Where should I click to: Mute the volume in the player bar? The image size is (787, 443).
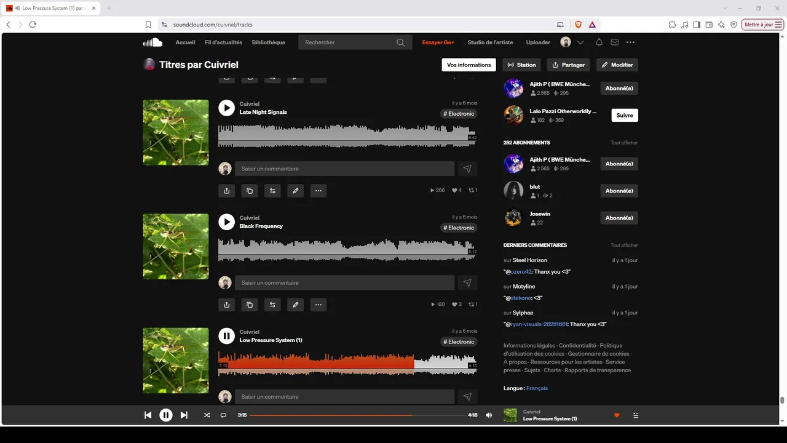(489, 415)
